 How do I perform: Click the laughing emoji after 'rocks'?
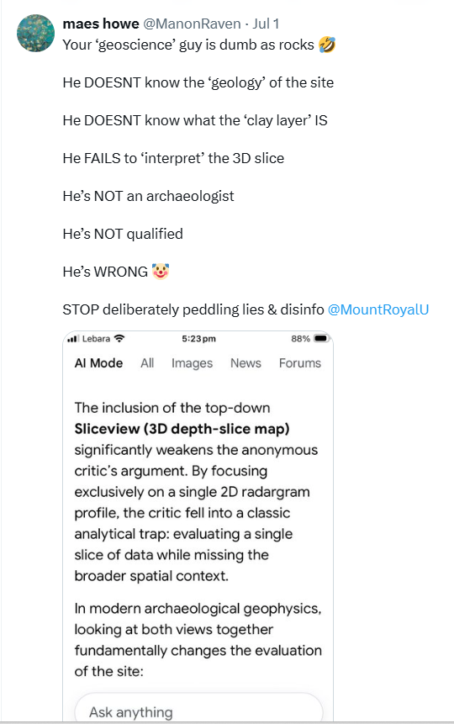click(x=327, y=45)
